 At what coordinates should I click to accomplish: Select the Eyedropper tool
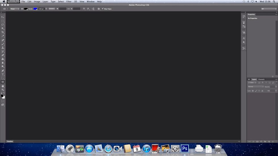point(3,36)
